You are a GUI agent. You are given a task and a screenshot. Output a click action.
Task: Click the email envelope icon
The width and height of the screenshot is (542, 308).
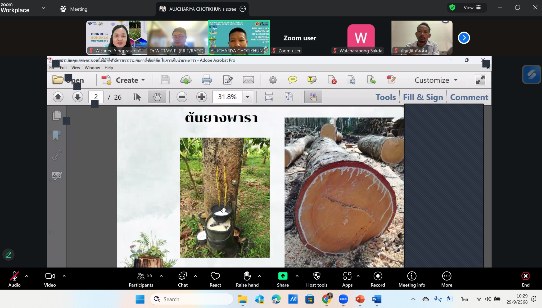(x=248, y=80)
